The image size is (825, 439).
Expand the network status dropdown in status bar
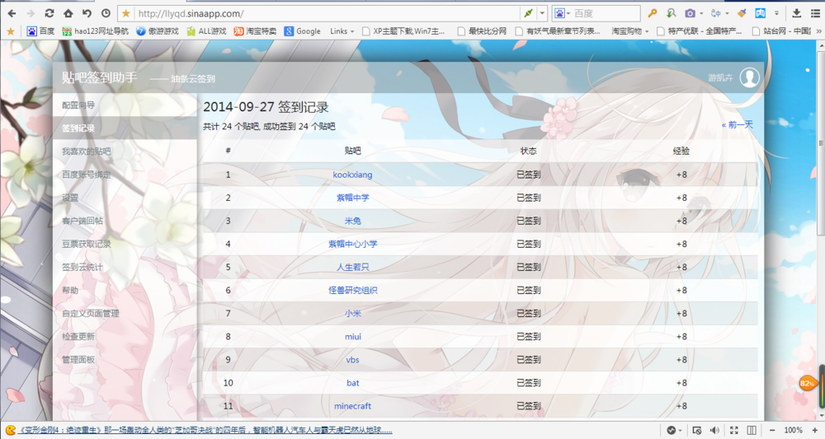[x=681, y=431]
